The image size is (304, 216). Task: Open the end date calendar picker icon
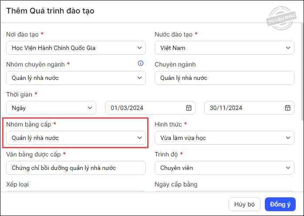click(287, 108)
